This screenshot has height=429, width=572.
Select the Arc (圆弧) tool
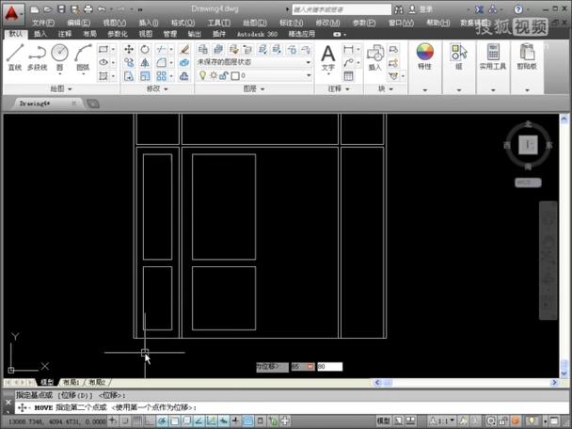pyautogui.click(x=83, y=57)
